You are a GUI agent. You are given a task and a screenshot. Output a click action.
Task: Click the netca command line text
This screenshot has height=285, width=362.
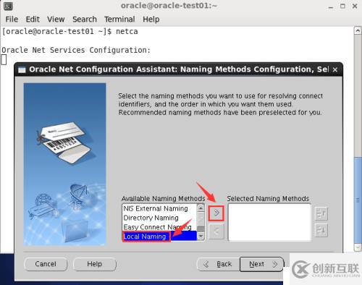(70, 32)
